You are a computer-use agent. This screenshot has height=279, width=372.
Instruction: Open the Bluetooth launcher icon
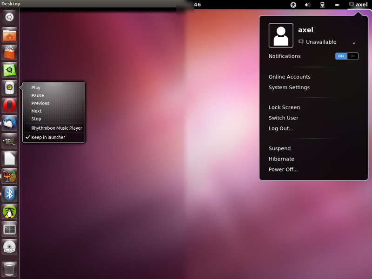pos(9,193)
